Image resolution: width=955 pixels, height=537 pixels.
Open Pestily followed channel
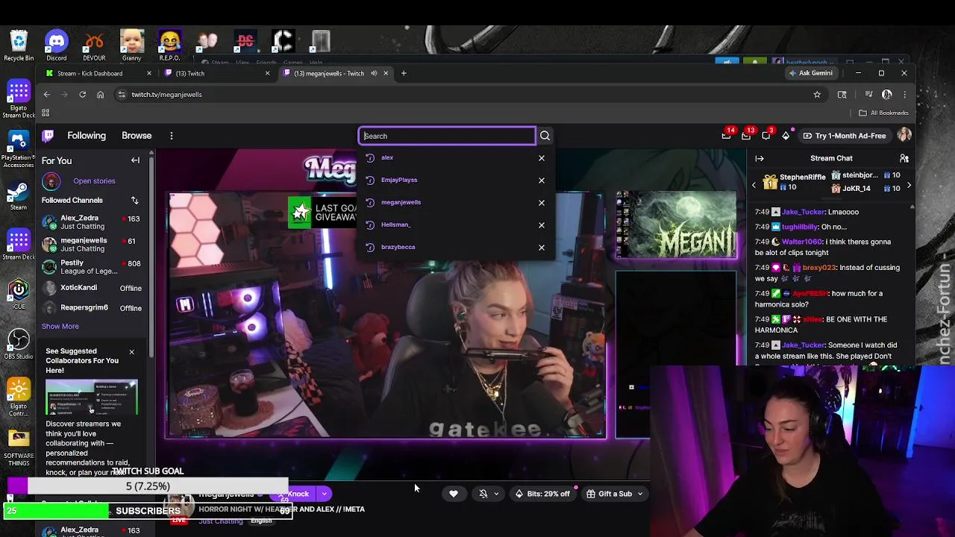tap(94, 267)
